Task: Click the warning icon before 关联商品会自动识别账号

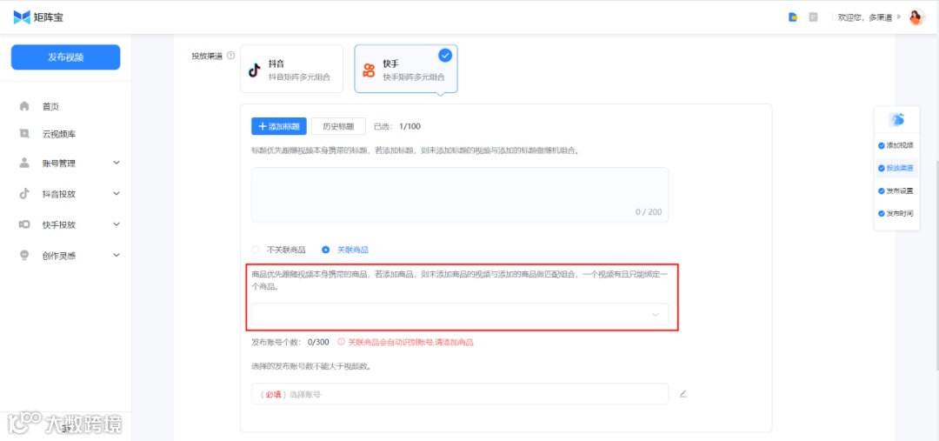Action: (342, 342)
